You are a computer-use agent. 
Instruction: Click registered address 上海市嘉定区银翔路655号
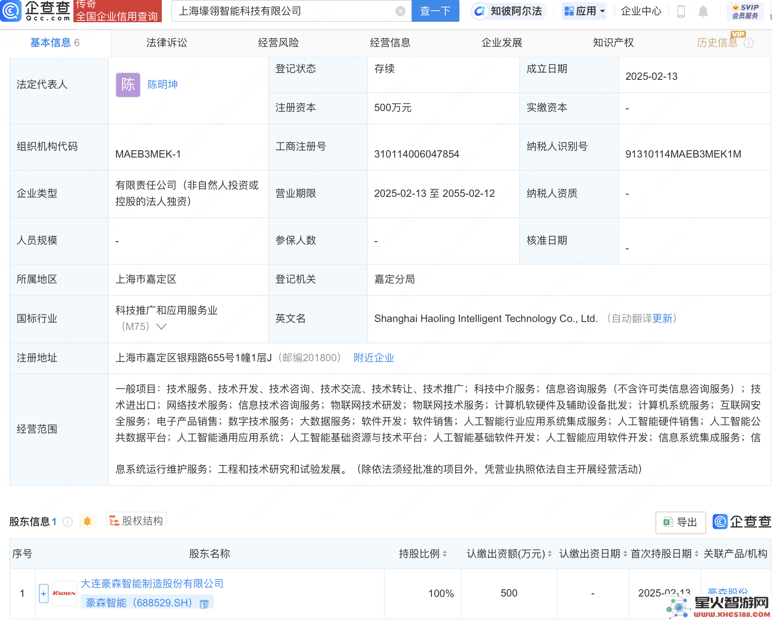(193, 358)
